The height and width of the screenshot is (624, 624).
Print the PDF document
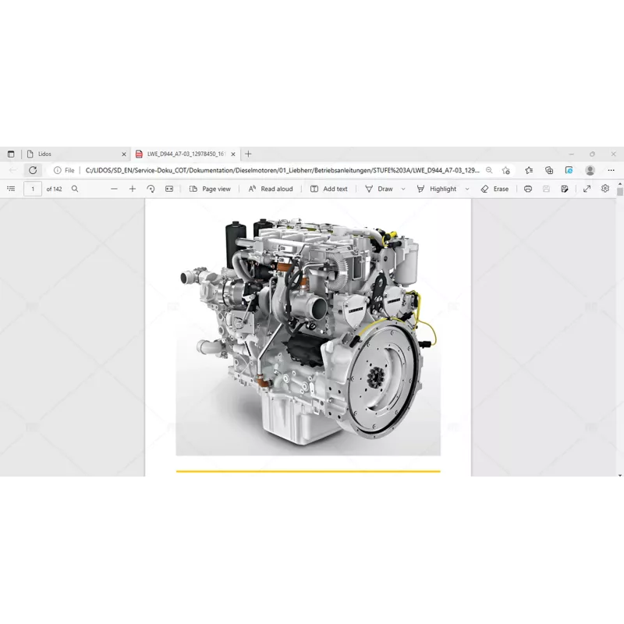529,188
